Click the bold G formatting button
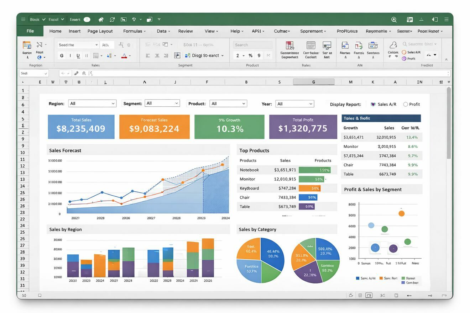Screen dimensions: 470x313 coord(62,55)
